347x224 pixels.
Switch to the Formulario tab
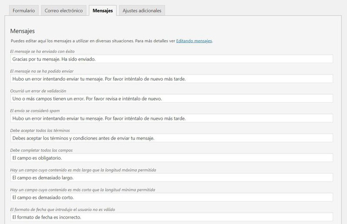point(23,10)
